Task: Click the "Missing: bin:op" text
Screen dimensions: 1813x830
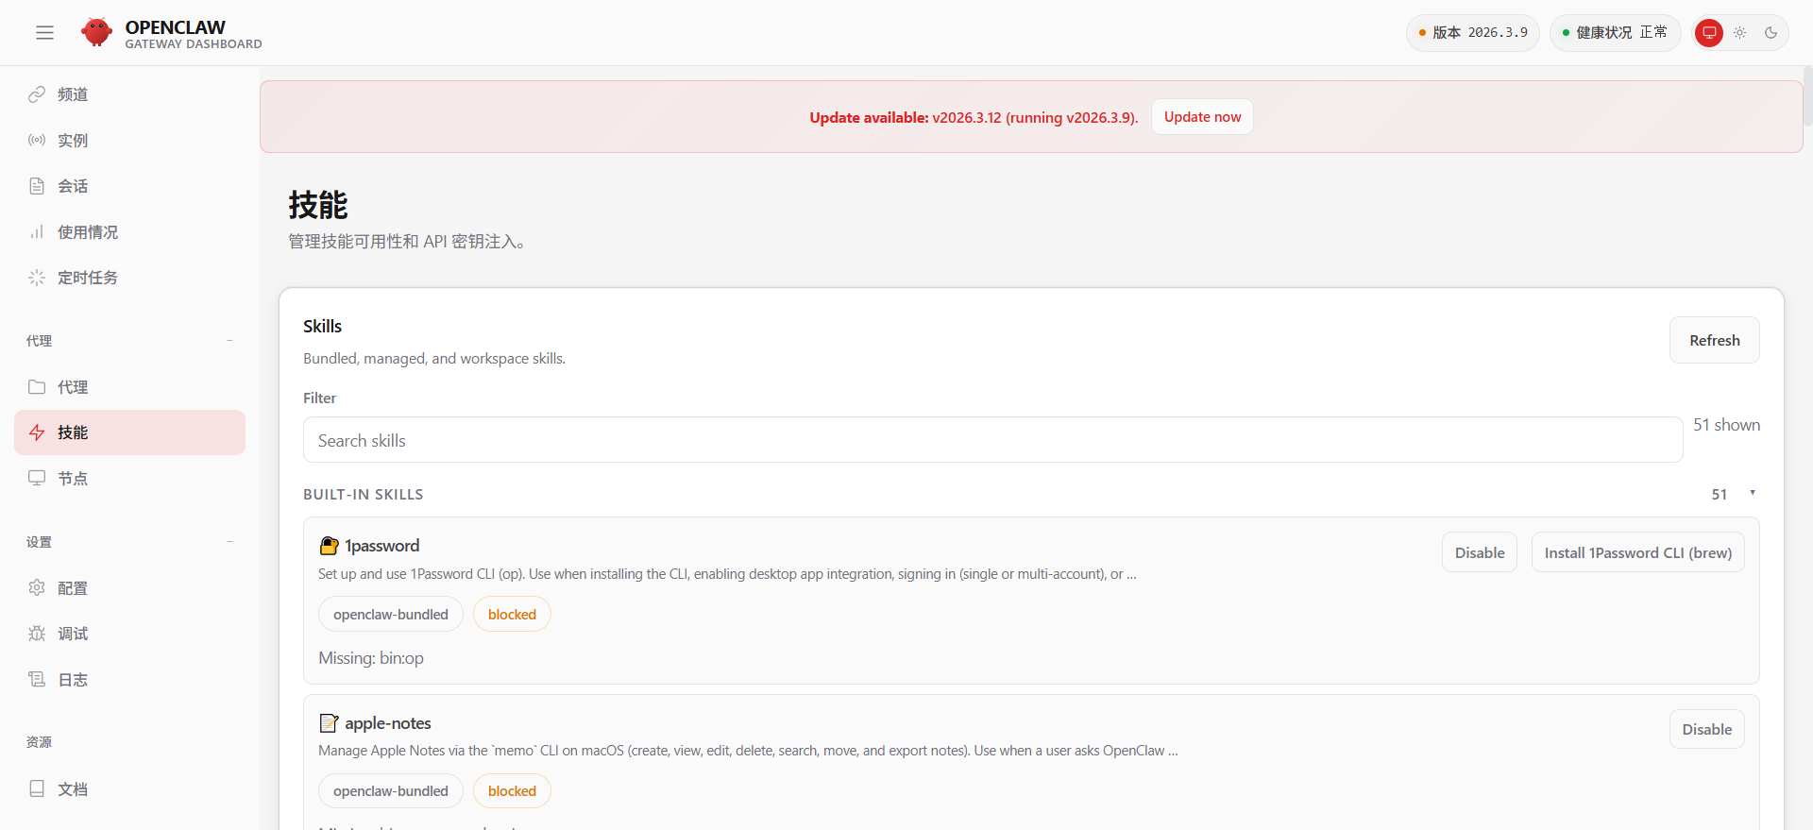Action: coord(371,658)
